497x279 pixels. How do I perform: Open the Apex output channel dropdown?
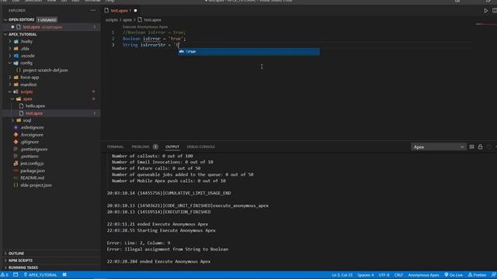pyautogui.click(x=439, y=146)
